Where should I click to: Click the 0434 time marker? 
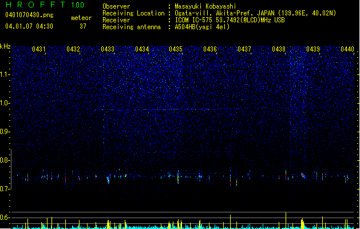point(142,49)
